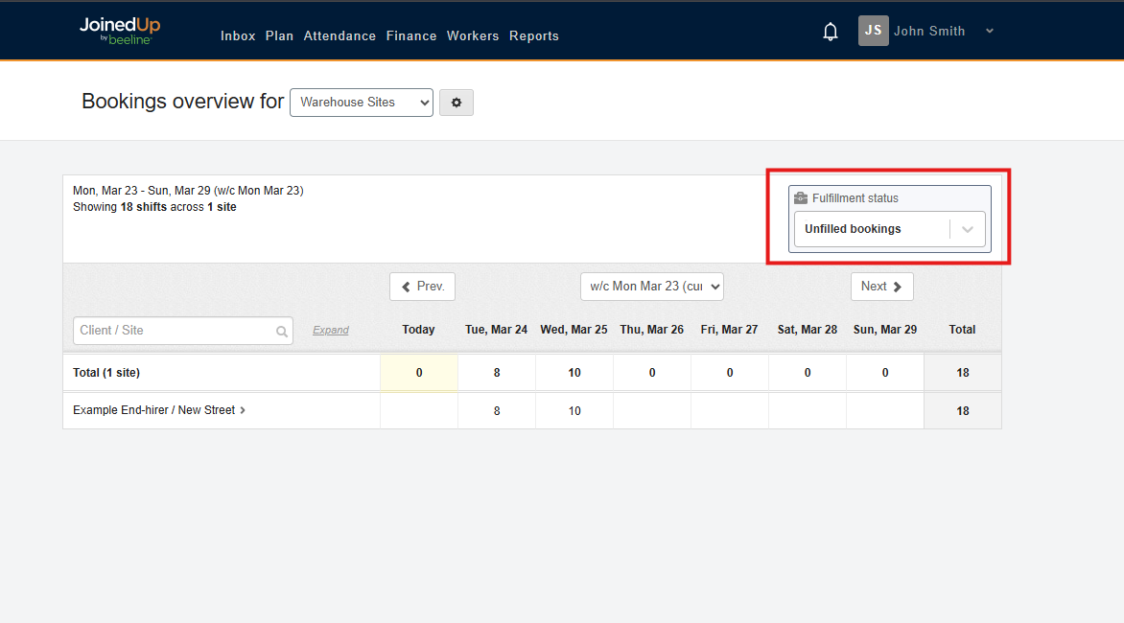The width and height of the screenshot is (1124, 623).
Task: Click the Expand link above the grid
Action: pos(330,330)
